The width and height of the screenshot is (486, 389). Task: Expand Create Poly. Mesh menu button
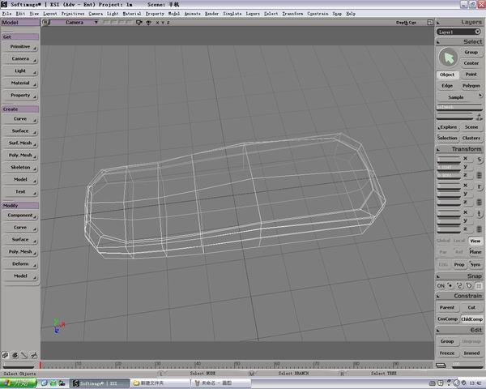point(20,155)
